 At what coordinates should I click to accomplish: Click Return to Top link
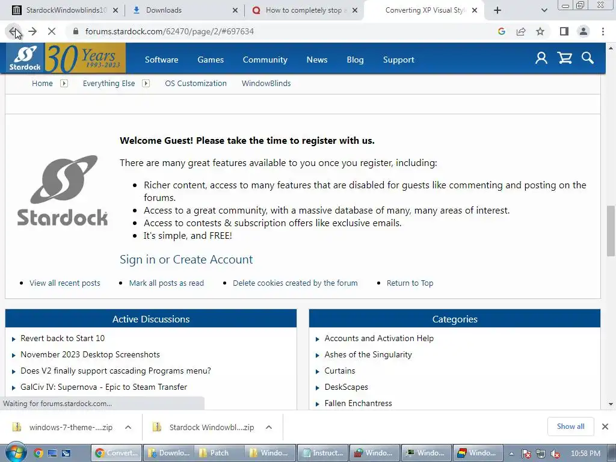coord(410,283)
